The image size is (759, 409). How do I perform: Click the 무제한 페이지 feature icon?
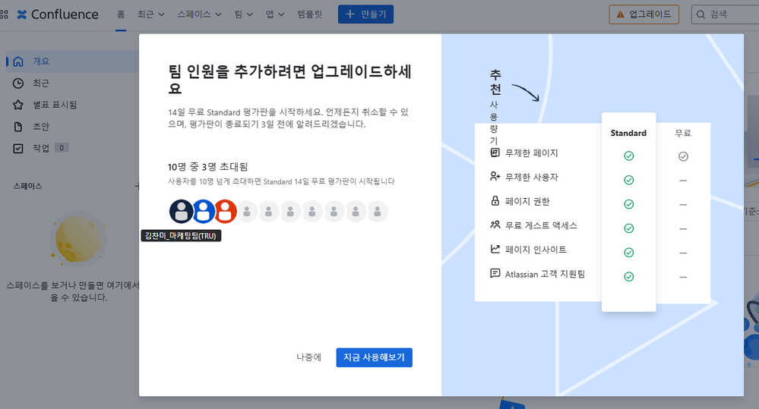click(x=495, y=153)
